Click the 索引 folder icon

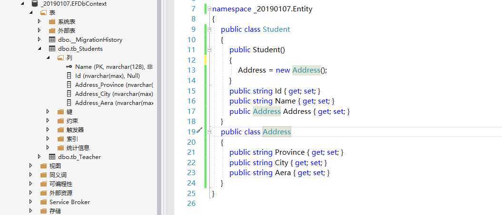tap(60, 139)
